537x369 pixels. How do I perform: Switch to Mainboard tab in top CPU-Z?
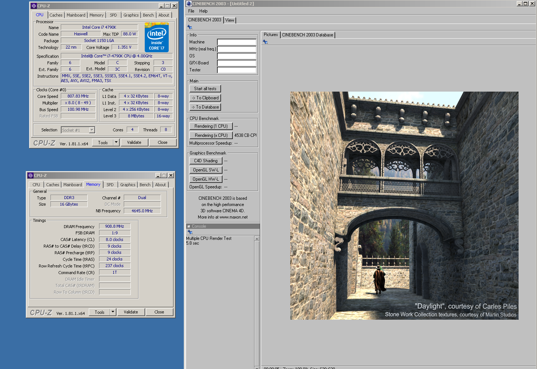[76, 15]
